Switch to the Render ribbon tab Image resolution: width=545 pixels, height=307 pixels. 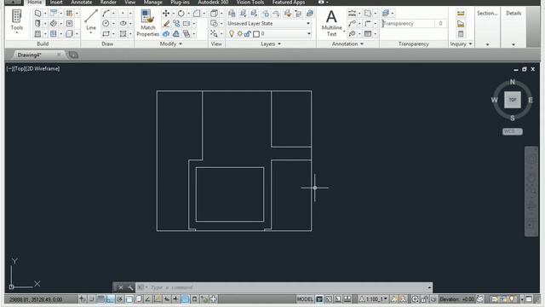pos(108,3)
